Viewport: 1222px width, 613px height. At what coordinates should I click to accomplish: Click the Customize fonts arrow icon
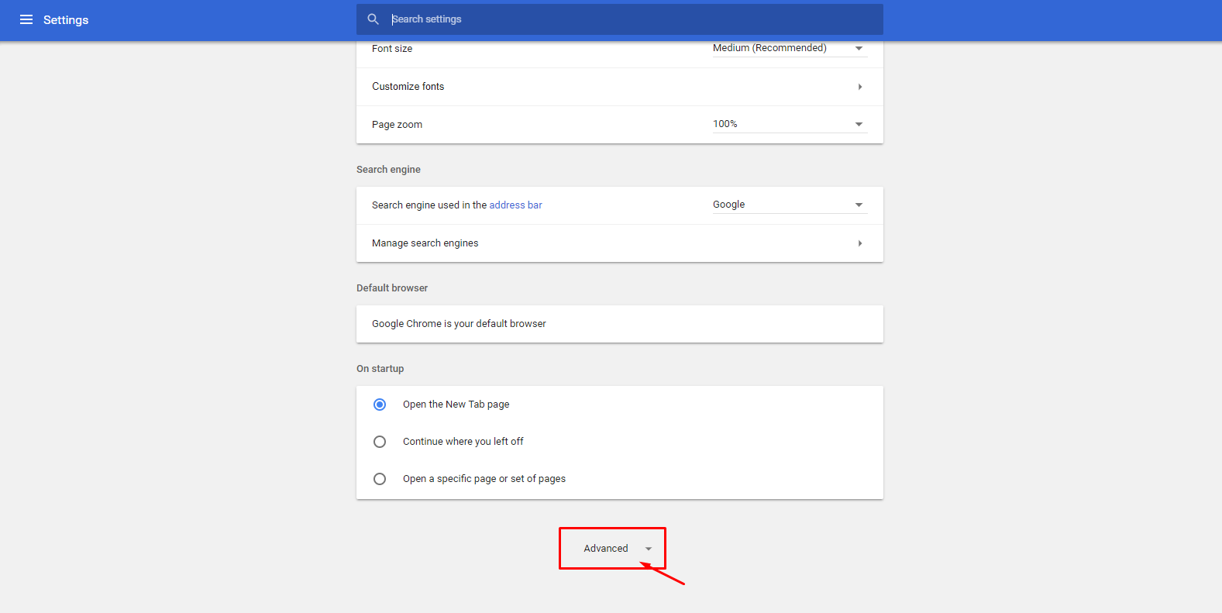859,87
